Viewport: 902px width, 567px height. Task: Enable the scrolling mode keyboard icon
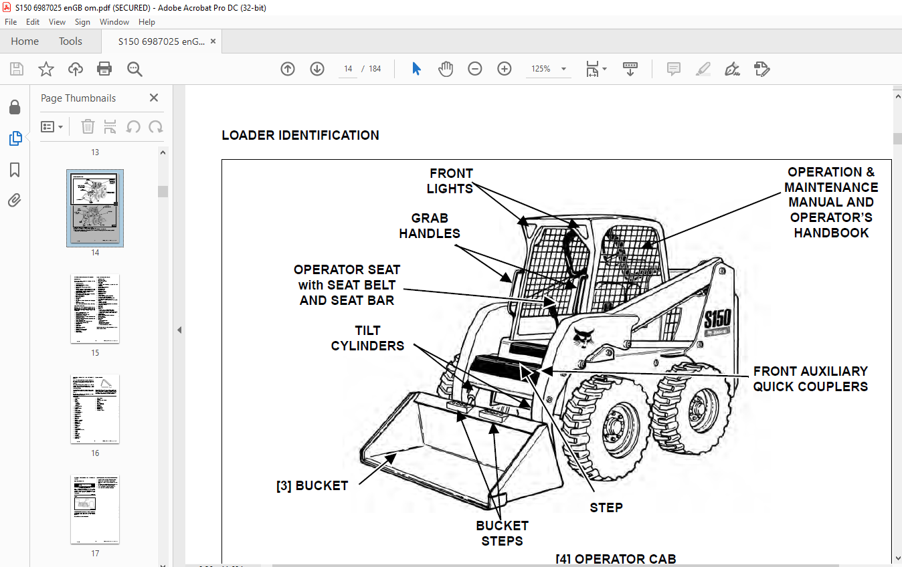(x=630, y=69)
